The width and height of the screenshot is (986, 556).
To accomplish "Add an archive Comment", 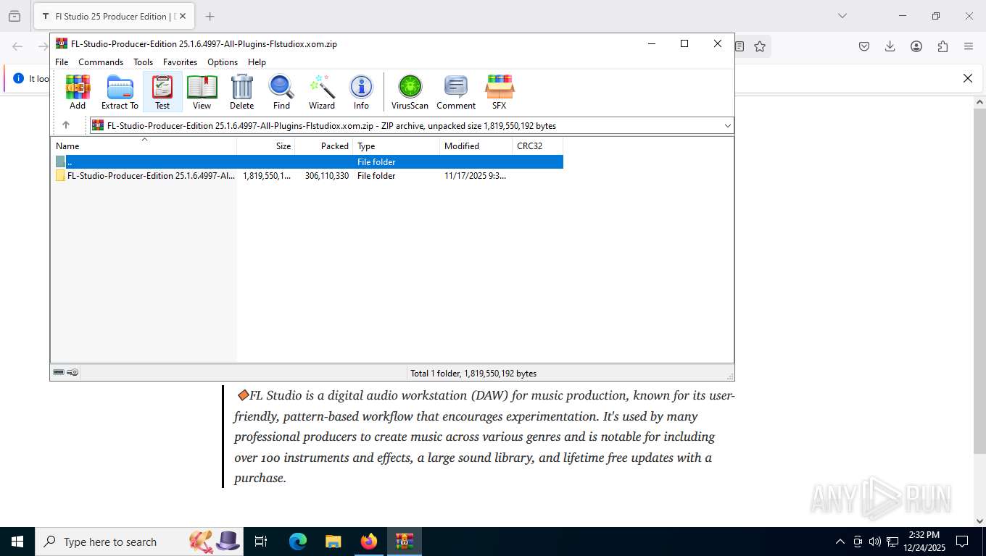I will tap(456, 92).
